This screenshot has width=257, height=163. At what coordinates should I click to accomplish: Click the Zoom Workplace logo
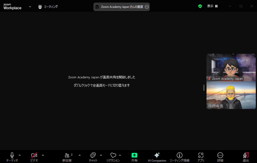tap(12, 6)
